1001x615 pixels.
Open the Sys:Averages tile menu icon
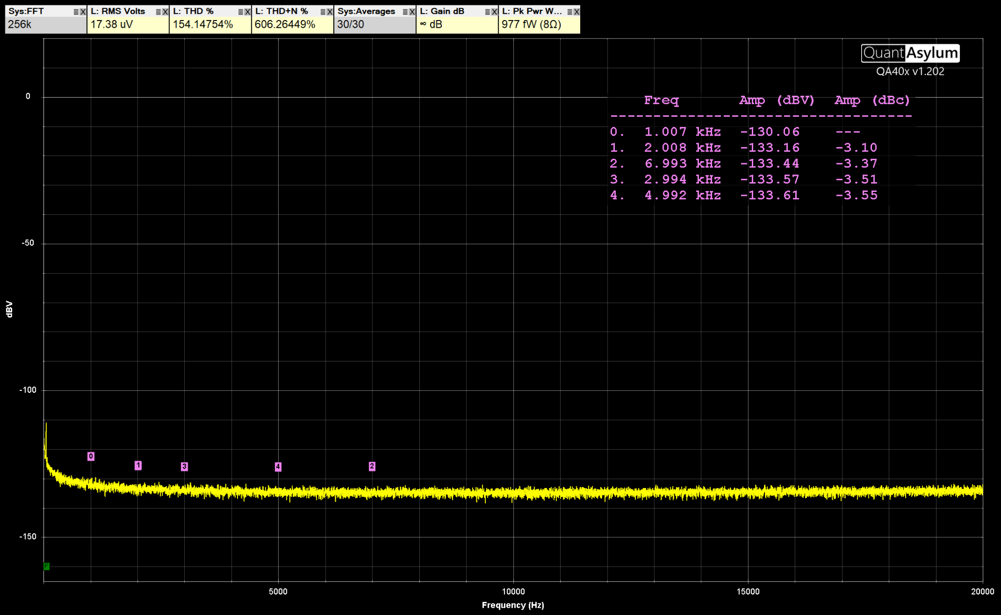[405, 12]
